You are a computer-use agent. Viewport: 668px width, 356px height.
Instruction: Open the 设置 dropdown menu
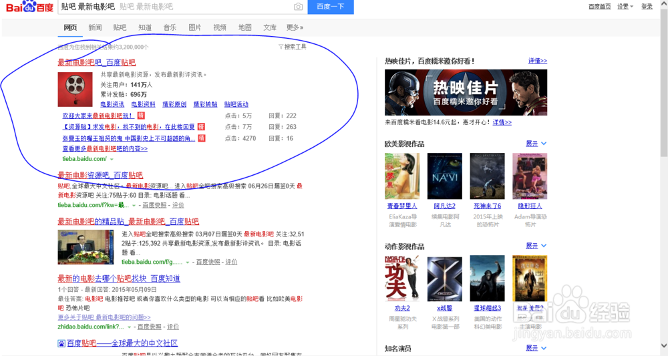pyautogui.click(x=625, y=7)
